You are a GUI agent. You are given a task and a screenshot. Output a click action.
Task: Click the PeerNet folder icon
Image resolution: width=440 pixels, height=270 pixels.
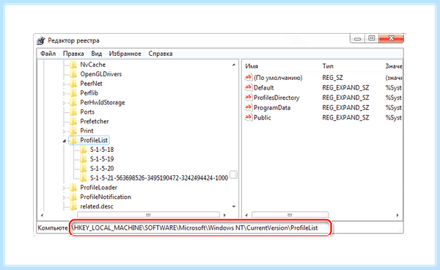pyautogui.click(x=73, y=84)
